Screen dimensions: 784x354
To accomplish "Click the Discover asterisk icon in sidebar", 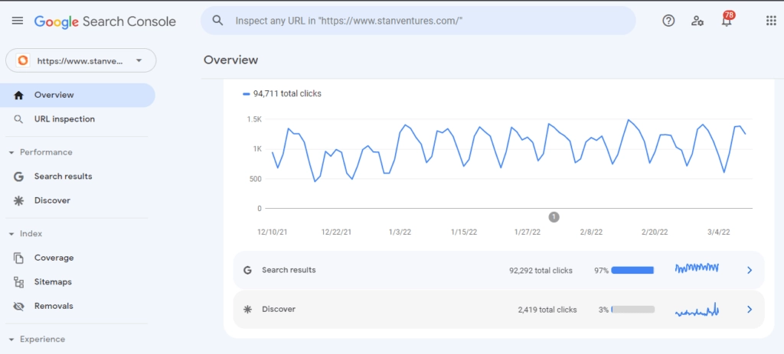I will [19, 200].
